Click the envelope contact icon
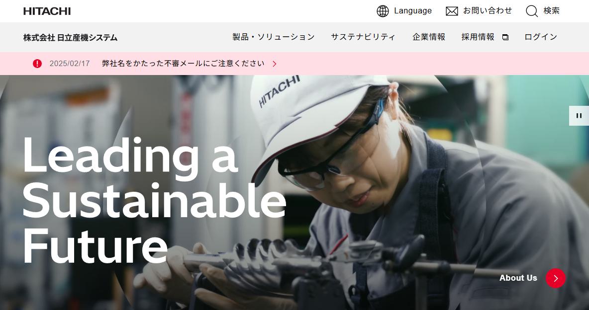The height and width of the screenshot is (310, 589). click(x=452, y=11)
